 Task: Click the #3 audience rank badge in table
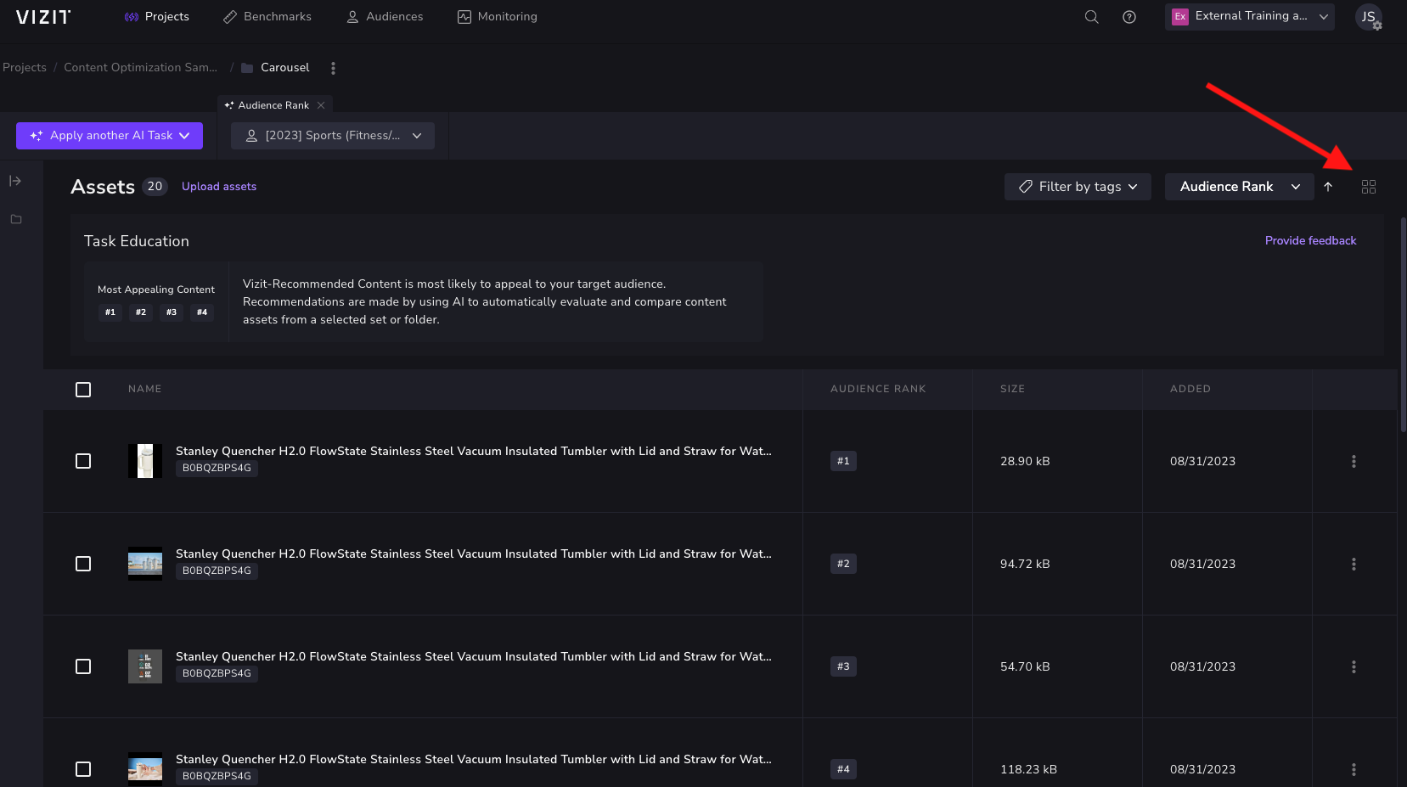[x=843, y=666]
